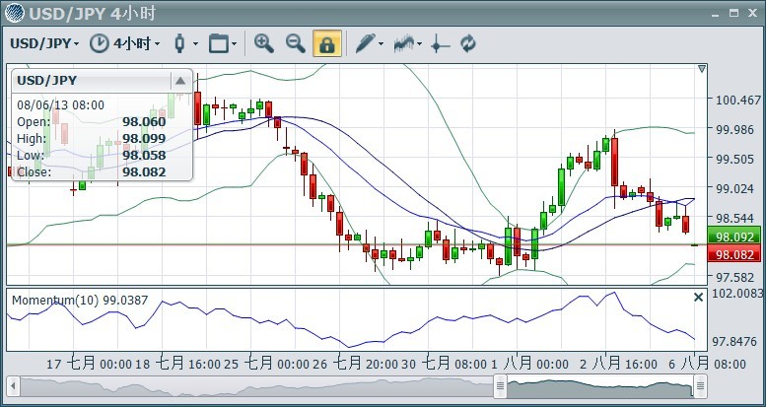
Task: Collapse the USD/JPY data info box
Action: point(179,81)
